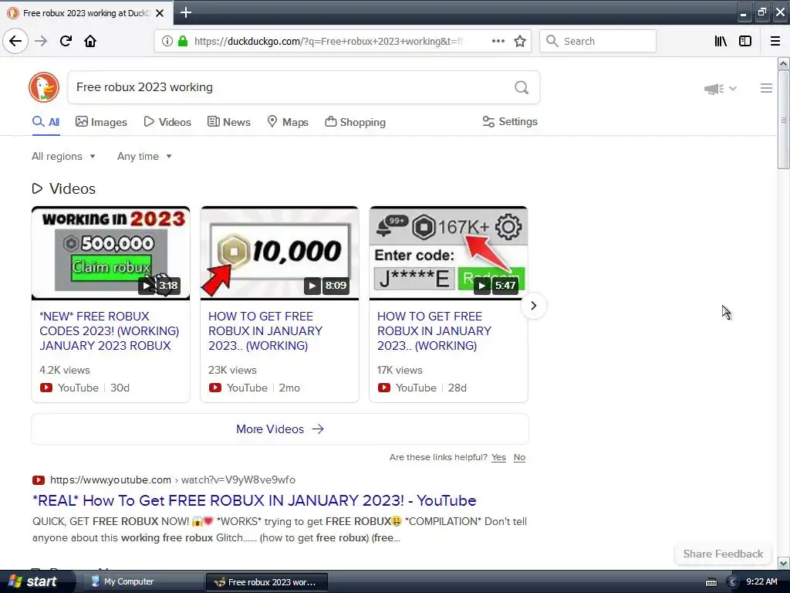Click the scrollbar down arrow
This screenshot has height=593, width=790.
point(783,563)
